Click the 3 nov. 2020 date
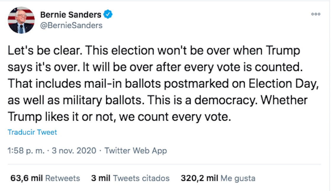 (74, 151)
